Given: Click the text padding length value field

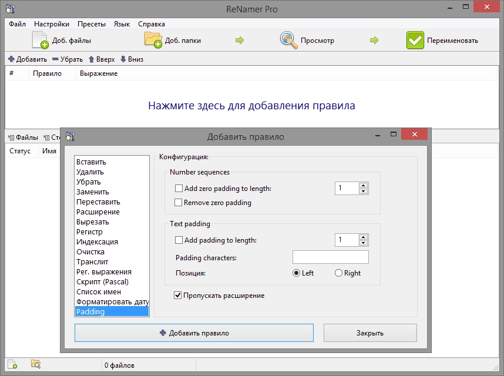Looking at the screenshot, I should click(x=347, y=240).
